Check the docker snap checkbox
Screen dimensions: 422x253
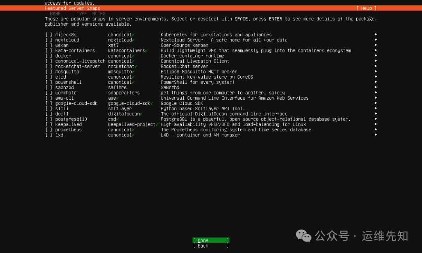tap(49, 56)
